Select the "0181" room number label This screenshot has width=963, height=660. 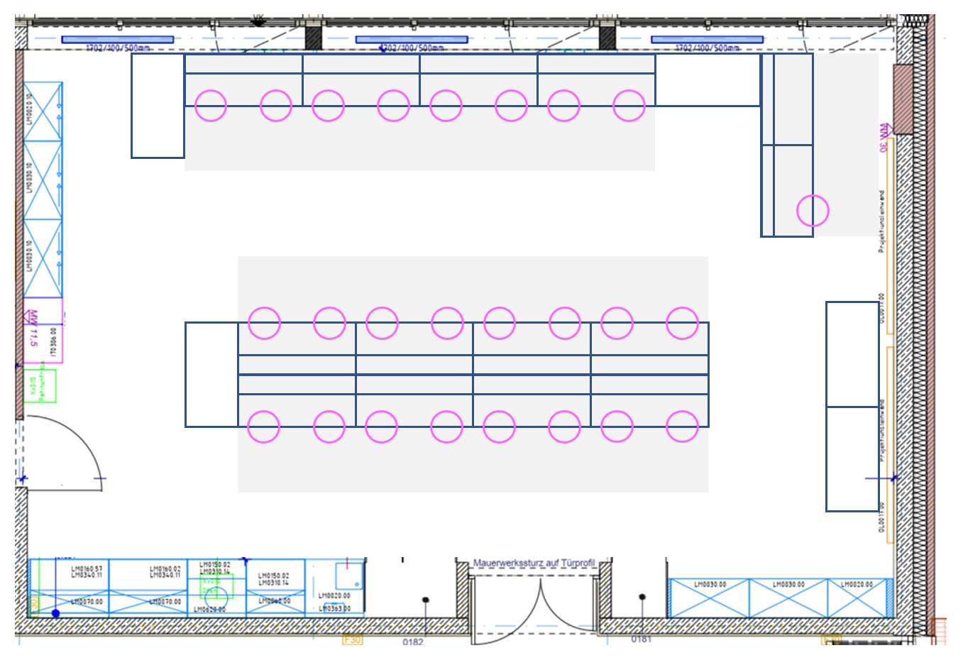641,639
